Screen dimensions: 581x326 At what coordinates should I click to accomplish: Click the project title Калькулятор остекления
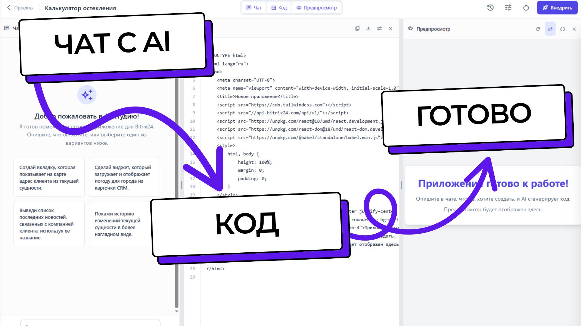80,8
